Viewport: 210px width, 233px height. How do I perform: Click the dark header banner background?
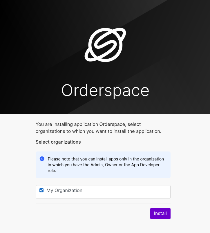pos(30,59)
